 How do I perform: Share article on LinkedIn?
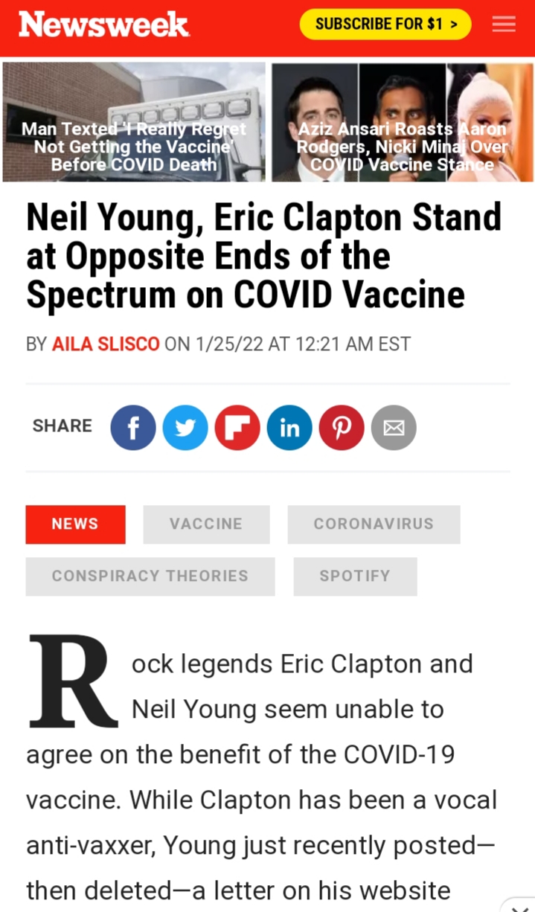tap(289, 428)
